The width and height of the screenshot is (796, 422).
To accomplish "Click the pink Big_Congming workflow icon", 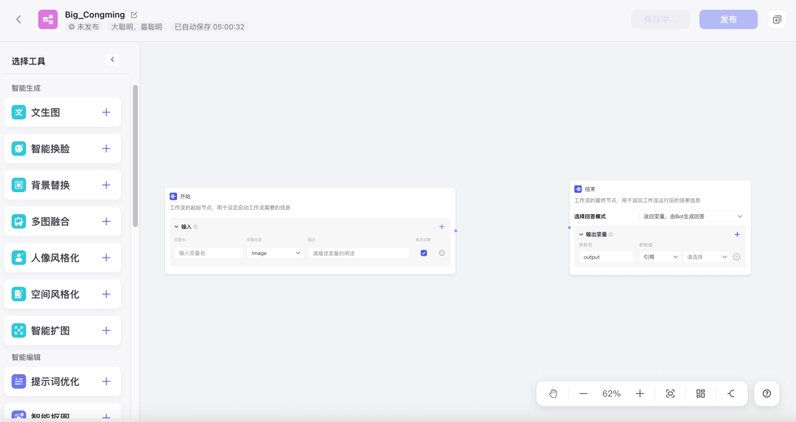I will (48, 19).
